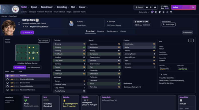Click the 3 traits button
The image size is (199, 110).
[x=164, y=74]
